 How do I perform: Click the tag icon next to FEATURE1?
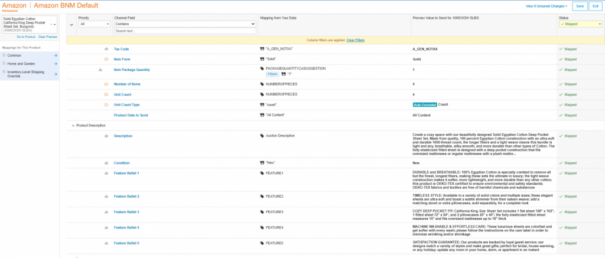pos(262,173)
